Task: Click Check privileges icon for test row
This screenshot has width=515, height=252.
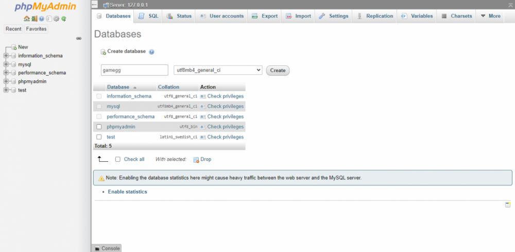Action: [203, 137]
